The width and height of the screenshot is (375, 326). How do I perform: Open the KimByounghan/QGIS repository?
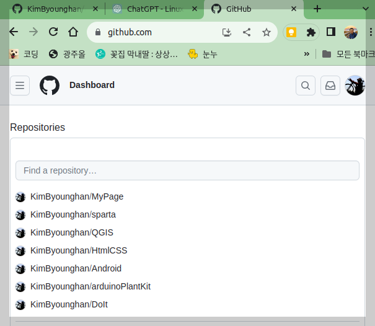pyautogui.click(x=72, y=232)
